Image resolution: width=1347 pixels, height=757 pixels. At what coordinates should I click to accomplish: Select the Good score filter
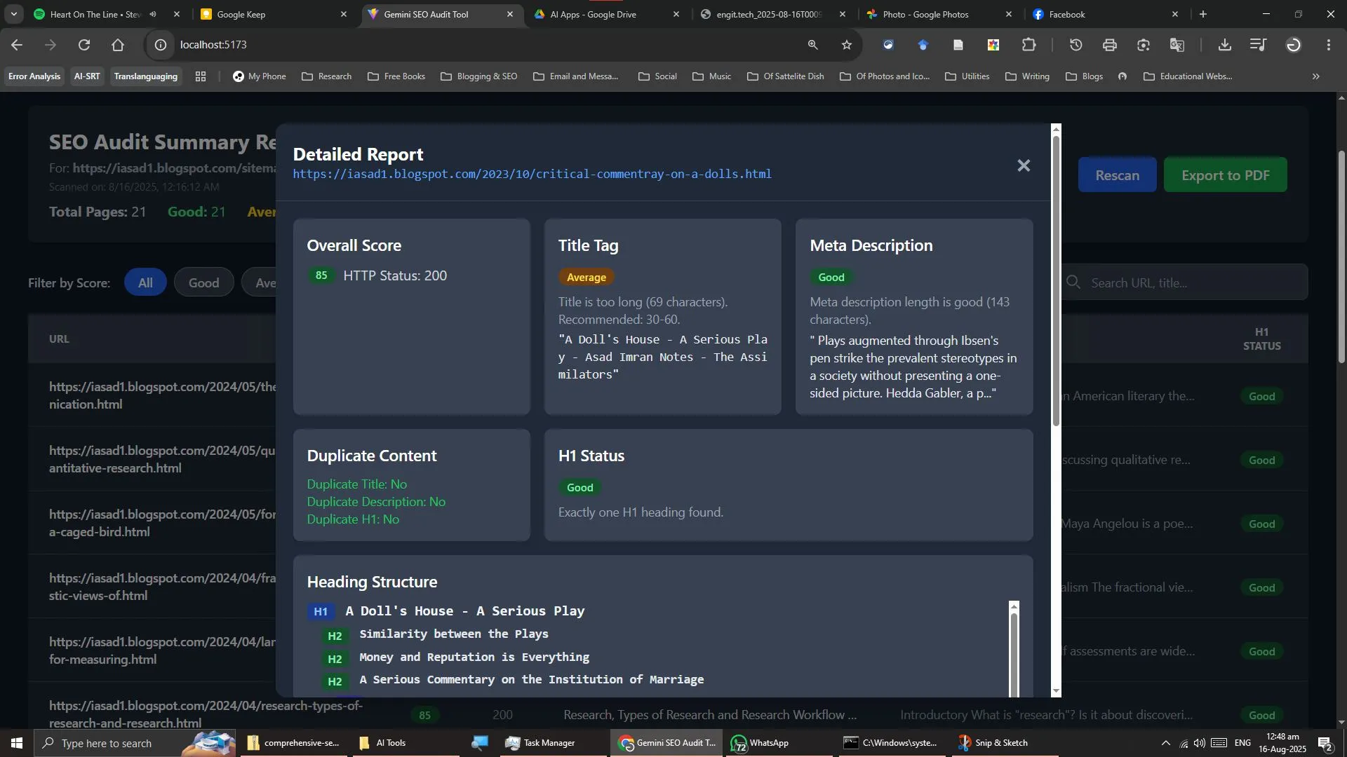[203, 282]
